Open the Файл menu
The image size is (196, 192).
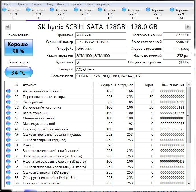coord(8,4)
